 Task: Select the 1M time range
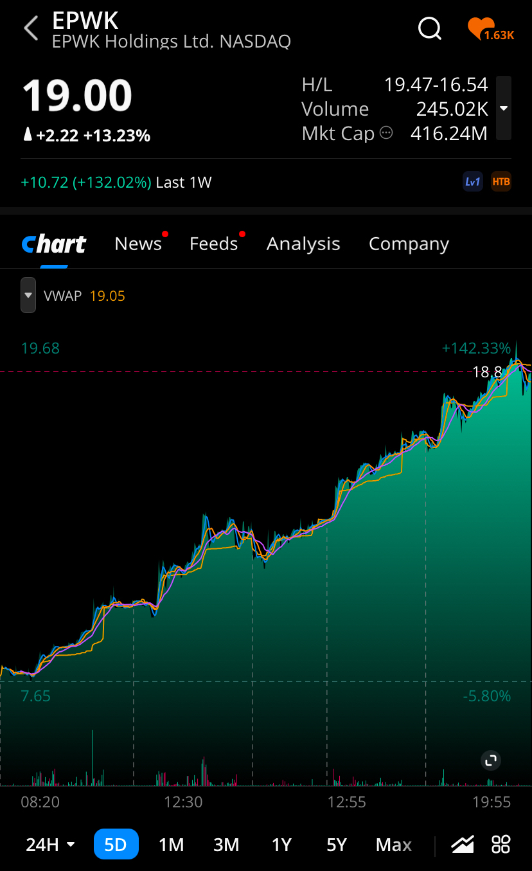[171, 844]
